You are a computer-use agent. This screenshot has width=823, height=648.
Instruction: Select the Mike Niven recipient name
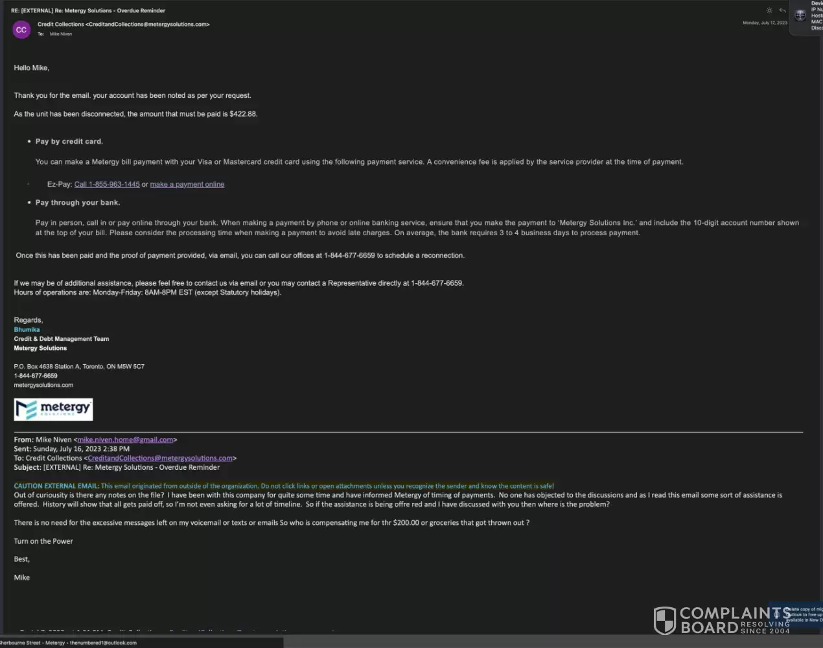pos(61,34)
